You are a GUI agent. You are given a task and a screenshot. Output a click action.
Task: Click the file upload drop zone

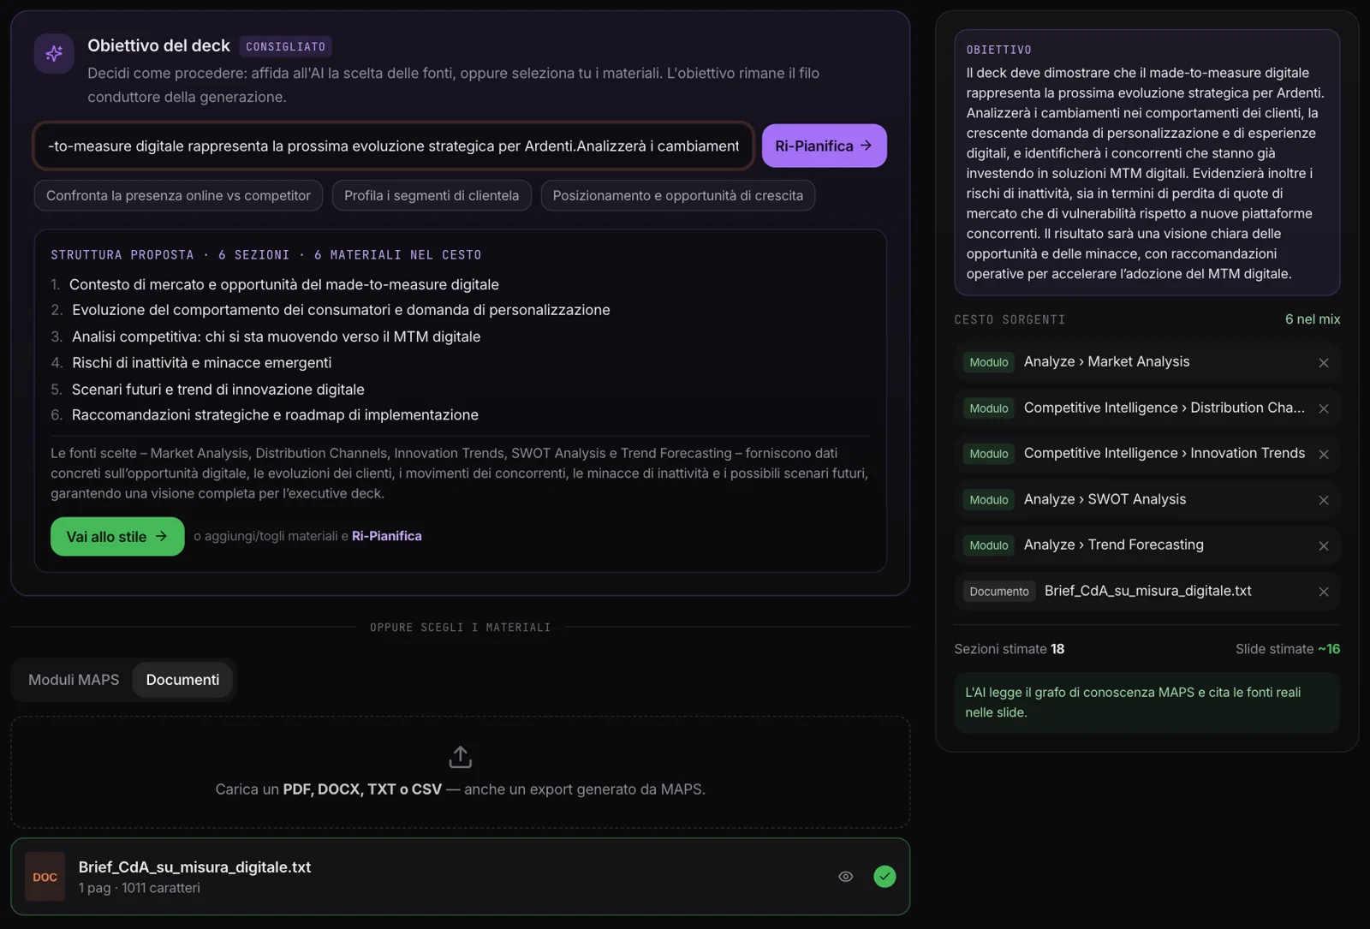[460, 772]
